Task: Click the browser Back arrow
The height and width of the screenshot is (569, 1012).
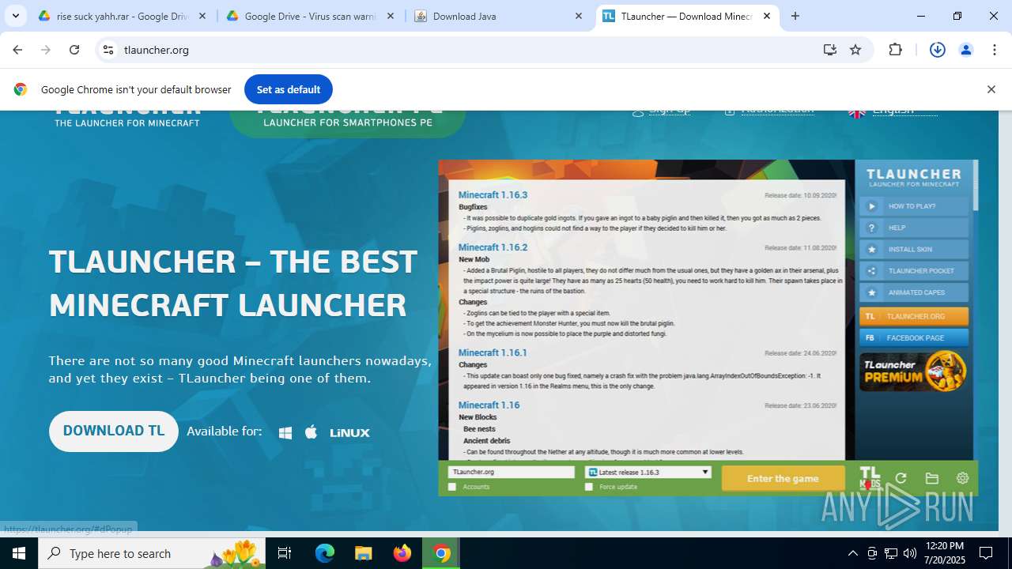Action: tap(17, 50)
